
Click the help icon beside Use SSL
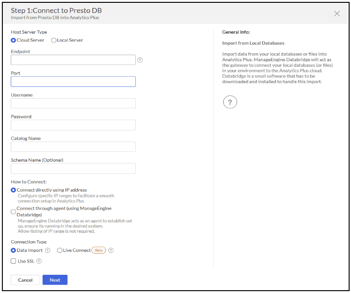coord(39,261)
